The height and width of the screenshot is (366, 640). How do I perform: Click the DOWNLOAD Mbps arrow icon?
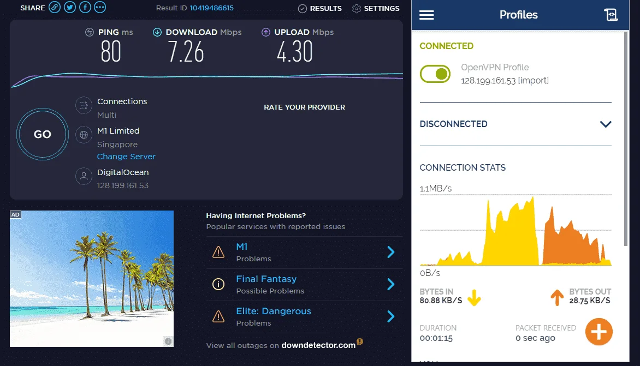[157, 32]
